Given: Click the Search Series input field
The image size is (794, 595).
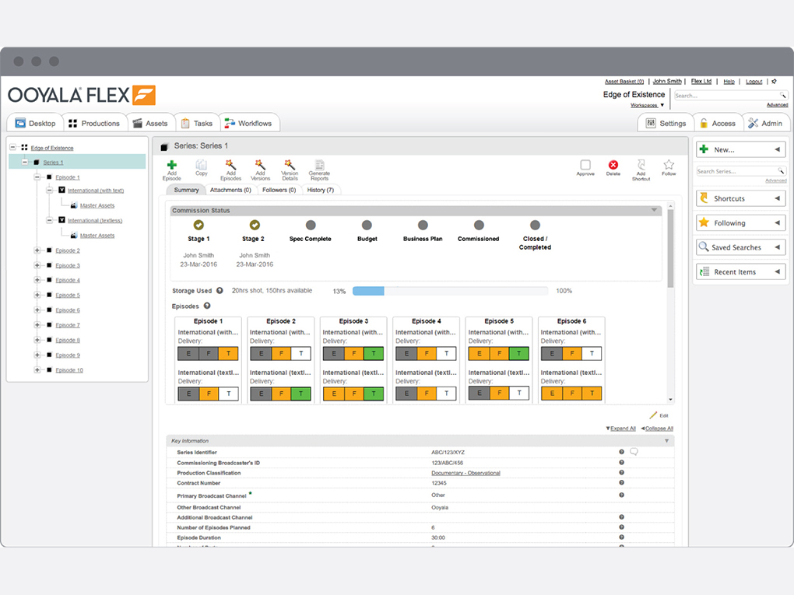Looking at the screenshot, I should click(x=741, y=171).
